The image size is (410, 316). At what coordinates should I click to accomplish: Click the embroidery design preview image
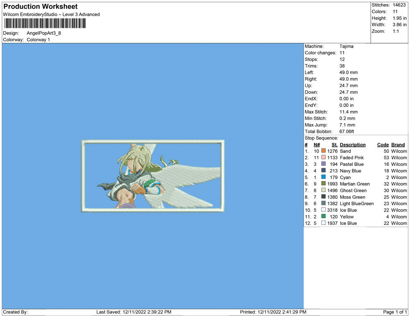click(x=153, y=176)
